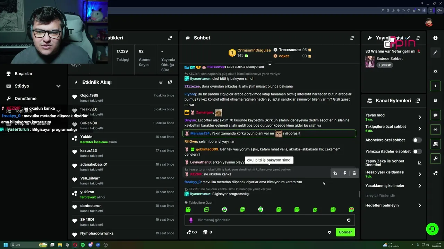Insert the green heart-eyes emote
This screenshot has height=249, width=444.
pos(351,210)
